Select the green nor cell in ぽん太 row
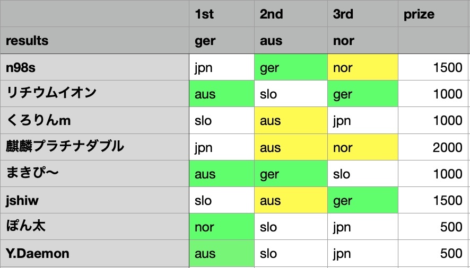 [x=222, y=227]
